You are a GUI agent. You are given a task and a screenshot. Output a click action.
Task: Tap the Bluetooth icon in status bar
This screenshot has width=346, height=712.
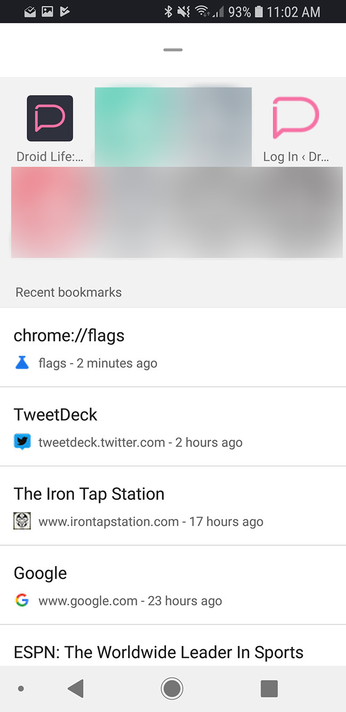click(x=168, y=11)
